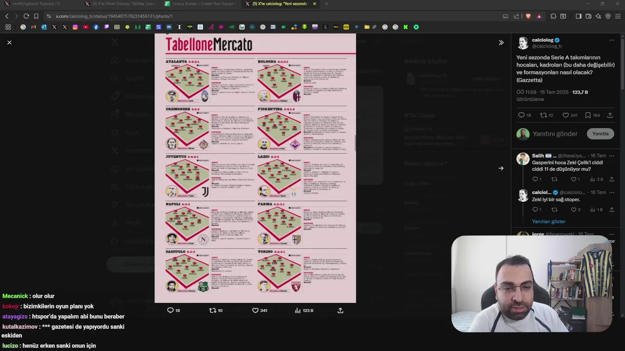Image resolution: width=625 pixels, height=351 pixels.
Task: Open Brave Rewards triangle icon
Action: (539, 16)
